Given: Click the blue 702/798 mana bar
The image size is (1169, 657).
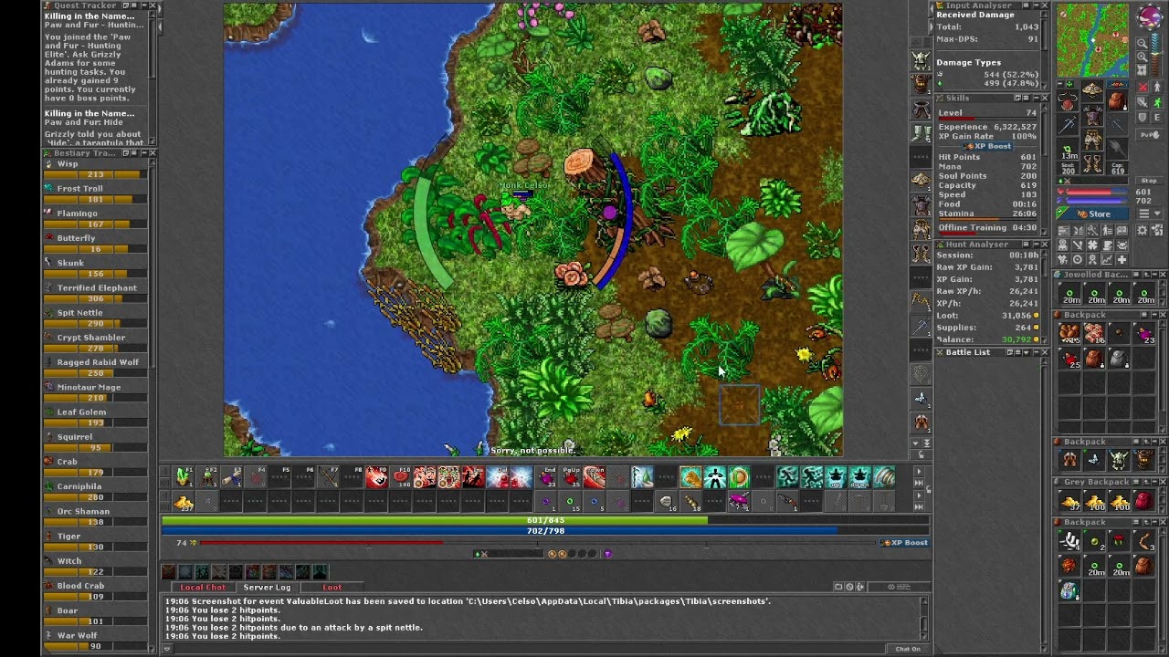Looking at the screenshot, I should point(545,530).
